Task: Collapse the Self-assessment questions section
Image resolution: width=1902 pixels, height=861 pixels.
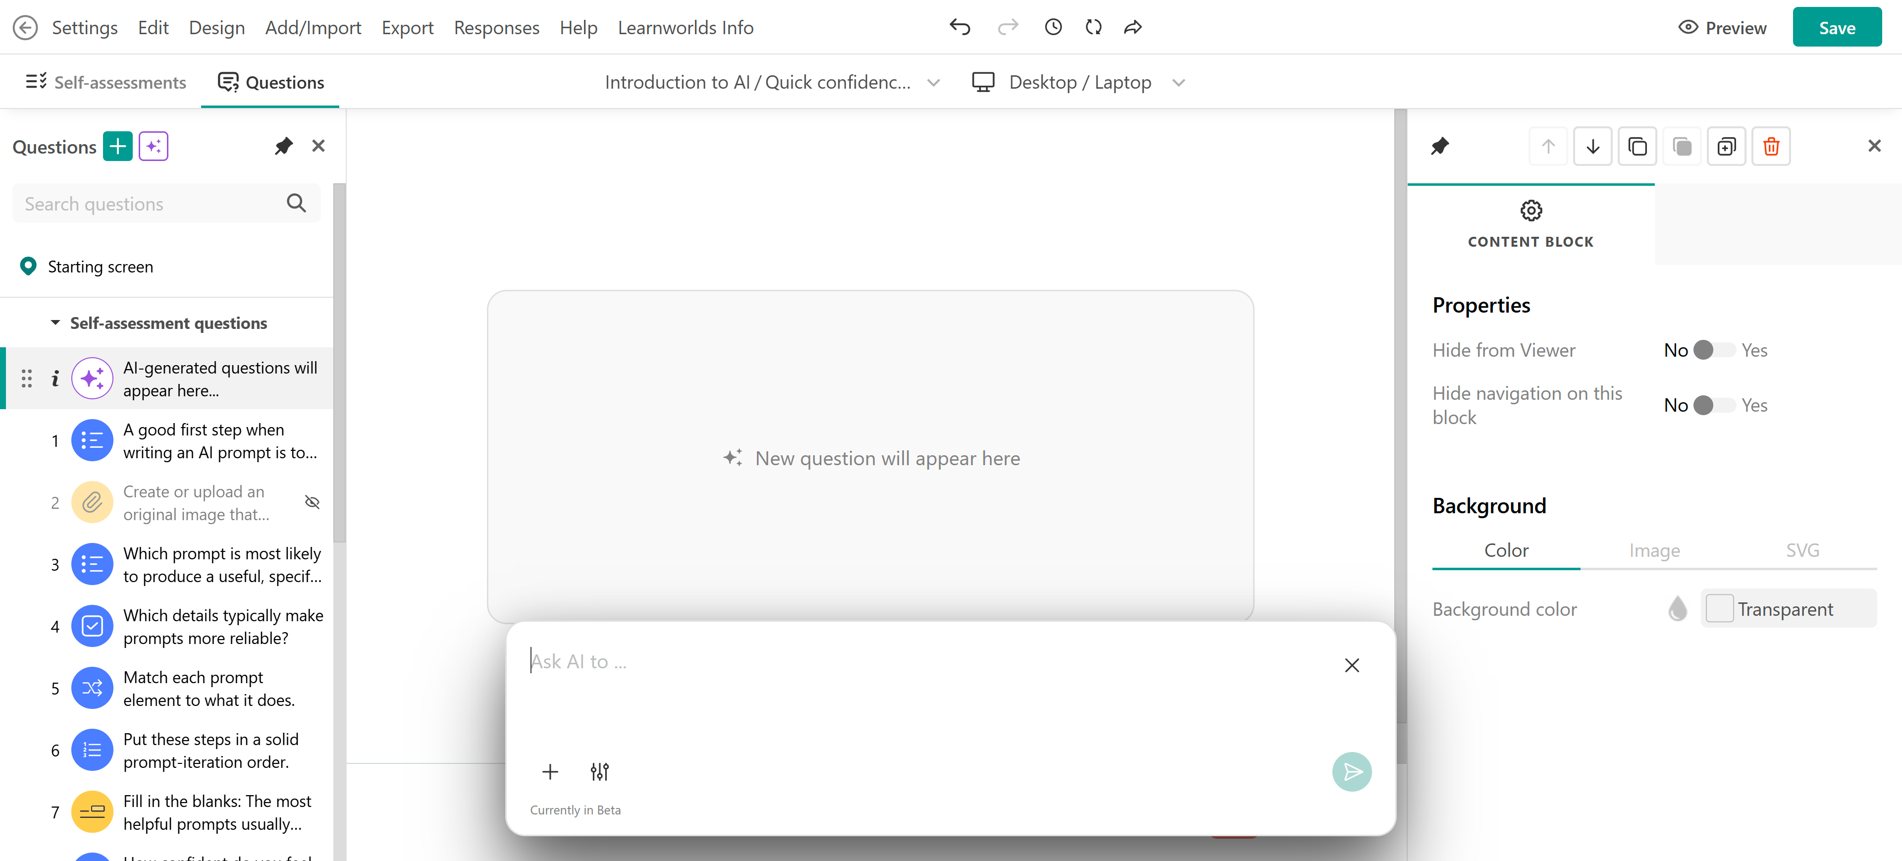Action: click(x=55, y=323)
